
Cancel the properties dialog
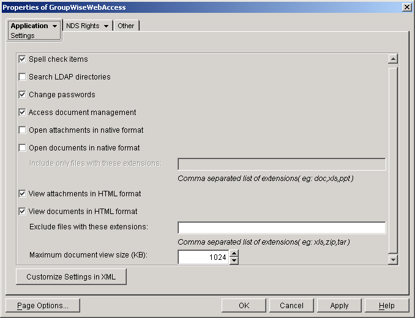coord(291,306)
